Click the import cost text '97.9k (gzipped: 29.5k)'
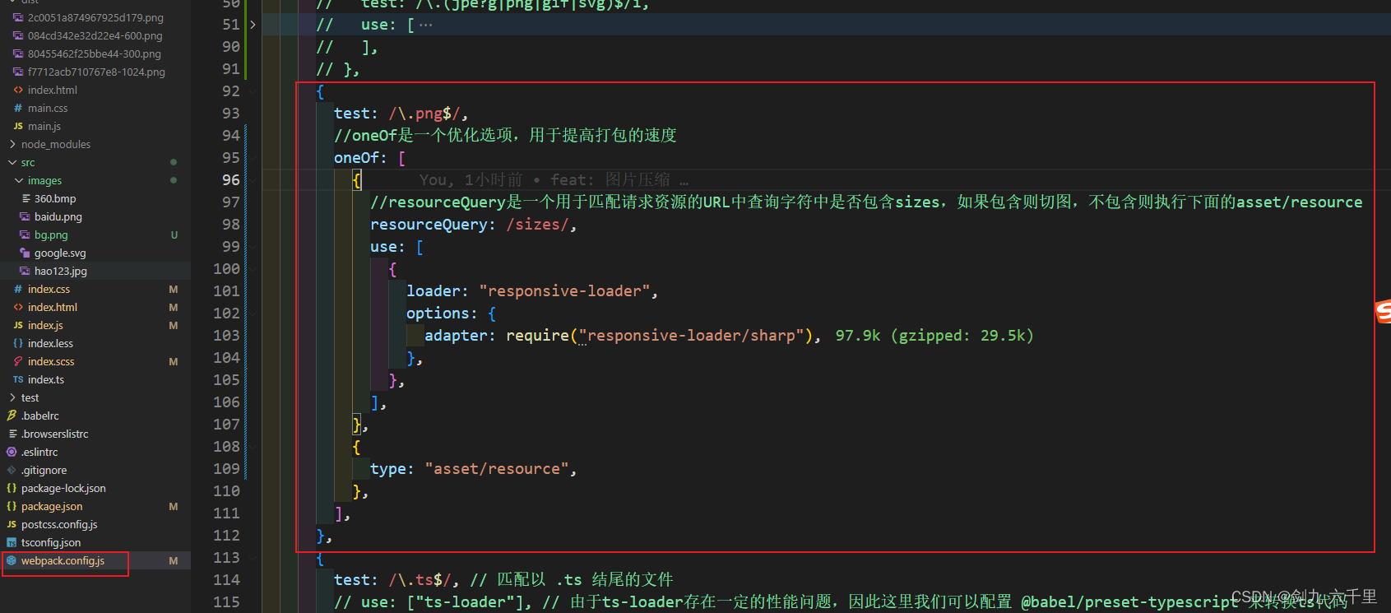Image resolution: width=1391 pixels, height=613 pixels. [x=934, y=335]
